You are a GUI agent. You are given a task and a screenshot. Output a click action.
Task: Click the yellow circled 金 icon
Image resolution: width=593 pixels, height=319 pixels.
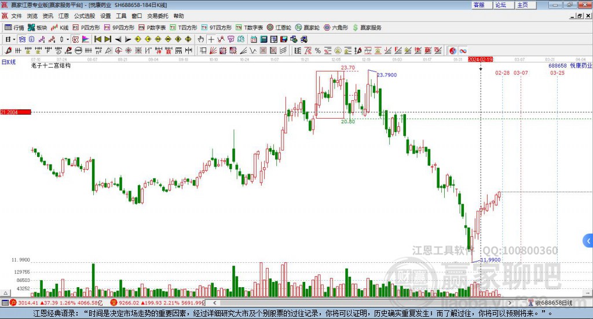338,50
